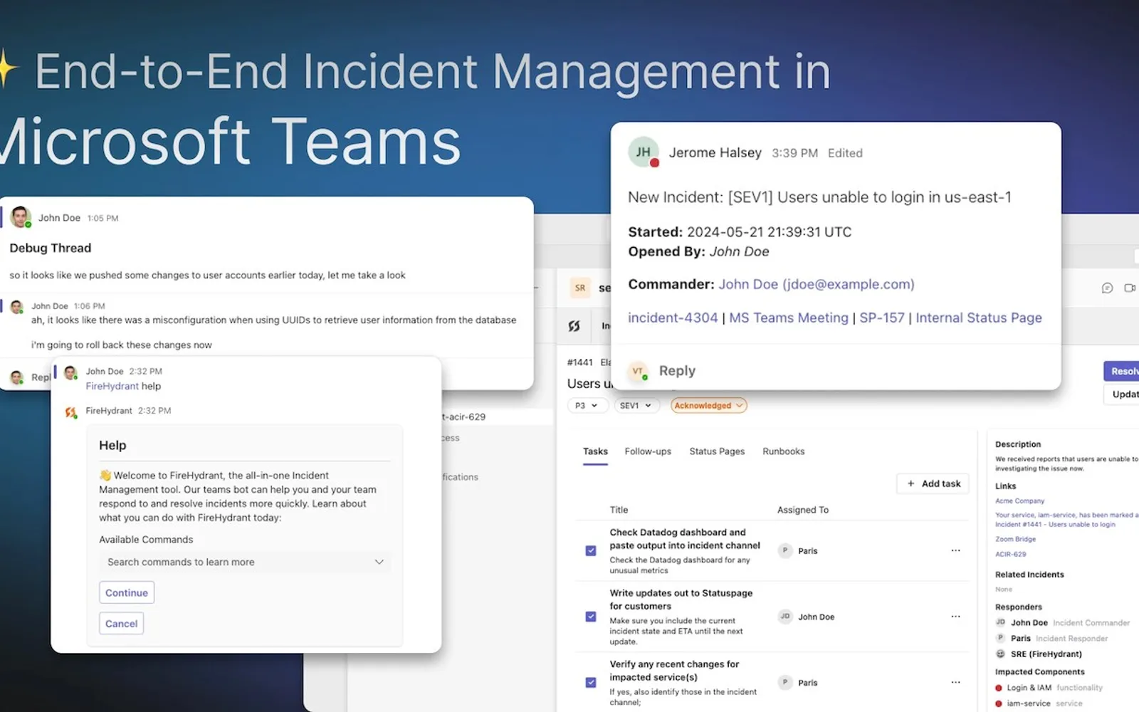Open the SP-157 link

(882, 318)
